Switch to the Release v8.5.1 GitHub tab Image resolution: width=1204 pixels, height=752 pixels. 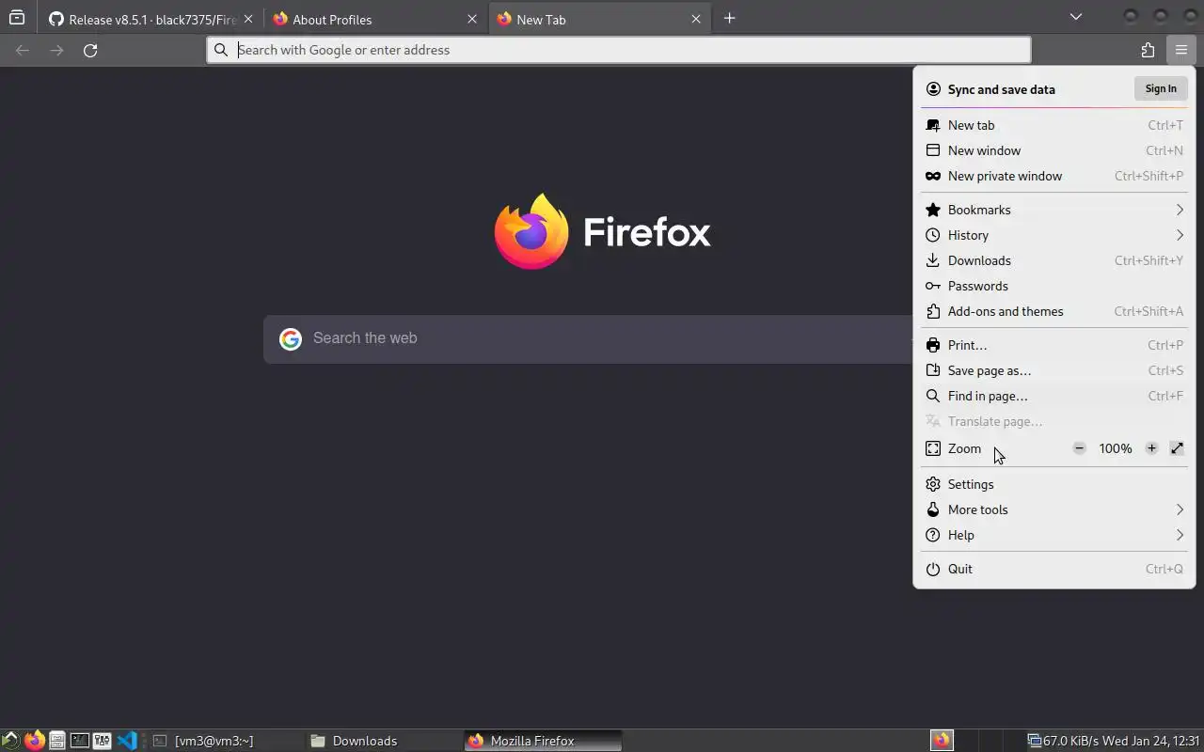click(151, 19)
